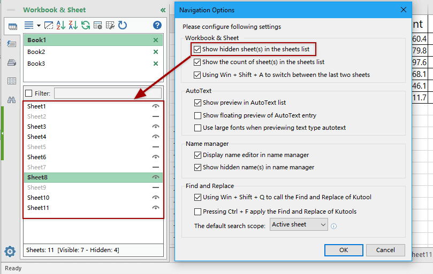This screenshot has height=274, width=433.
Task: Toggle visibility eye icon for Sheet3
Action: click(156, 127)
